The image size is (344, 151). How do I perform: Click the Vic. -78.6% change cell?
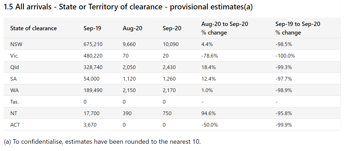[x=210, y=56]
